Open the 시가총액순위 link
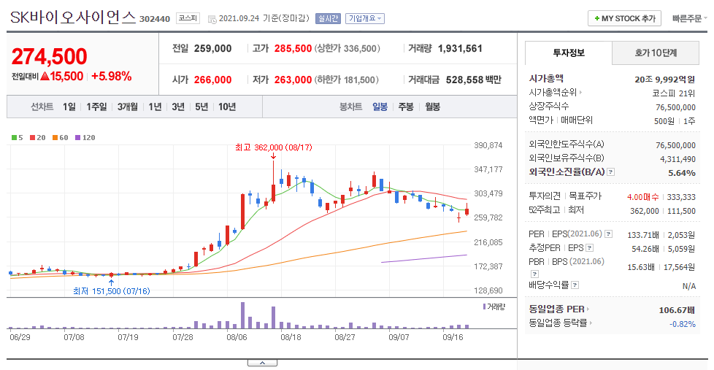Viewport: 714px width, 370px height. pyautogui.click(x=555, y=93)
